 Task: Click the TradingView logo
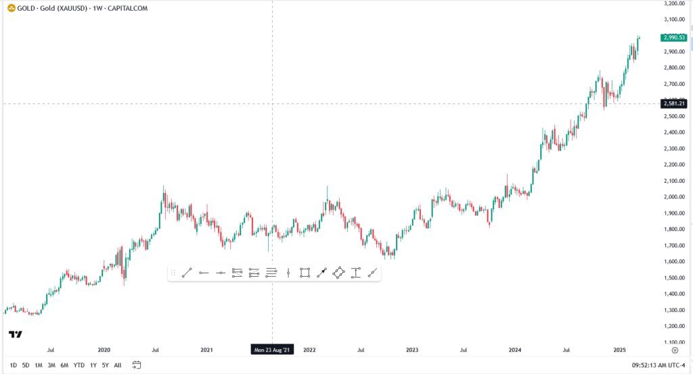[15, 335]
